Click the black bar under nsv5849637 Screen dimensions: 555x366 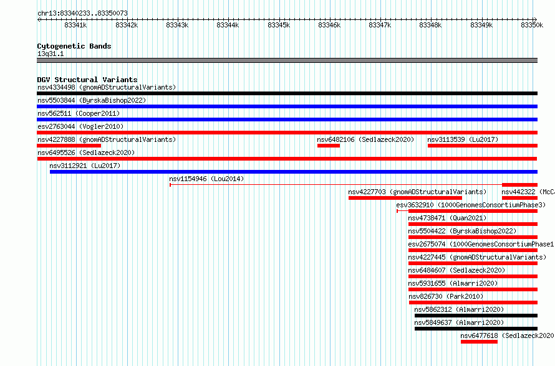pos(476,329)
